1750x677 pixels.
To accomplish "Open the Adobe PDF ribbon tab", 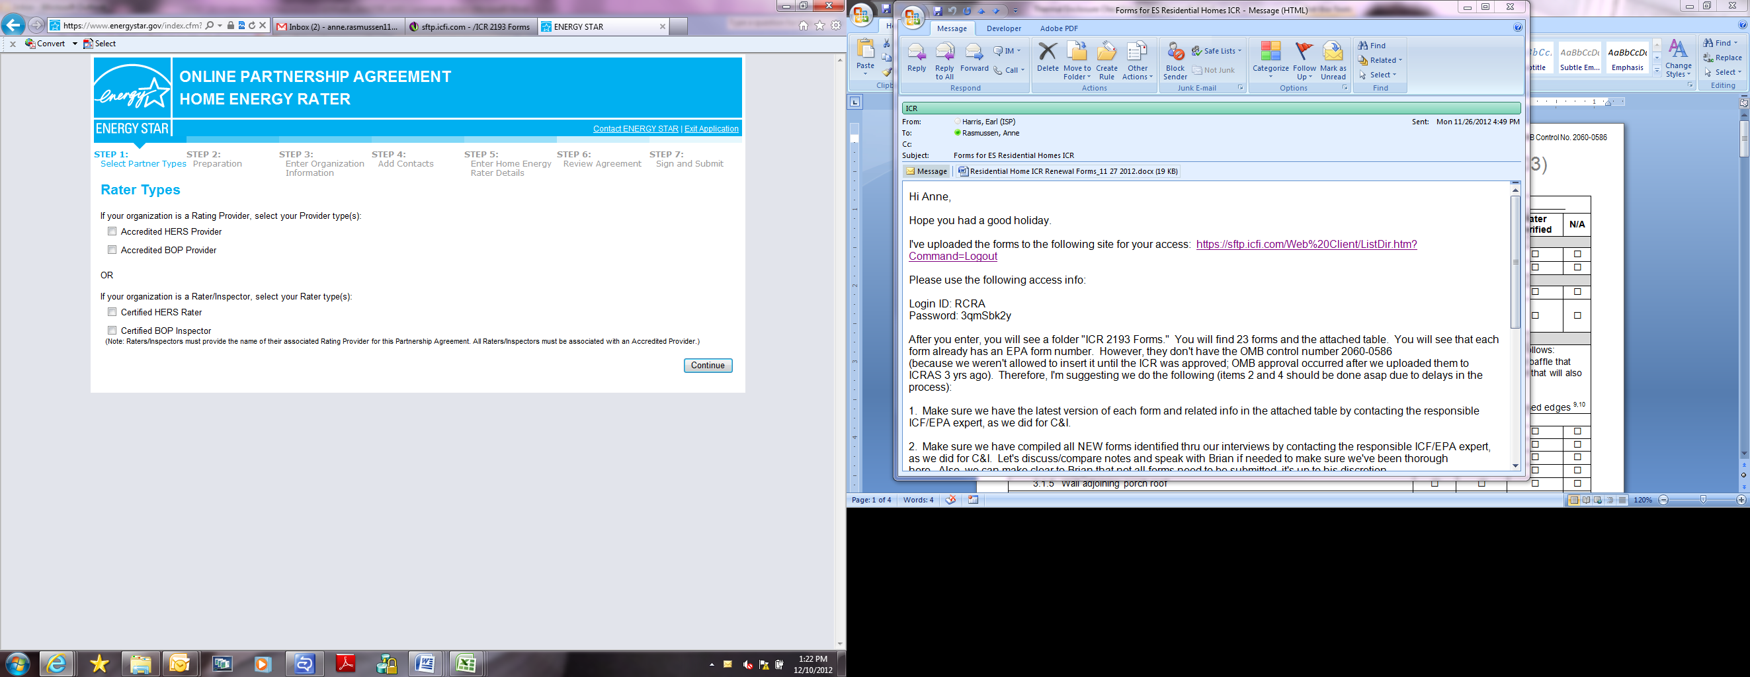I will click(x=1058, y=28).
